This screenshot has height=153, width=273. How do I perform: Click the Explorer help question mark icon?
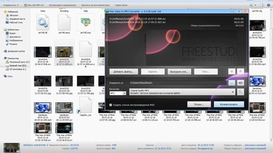(268, 5)
